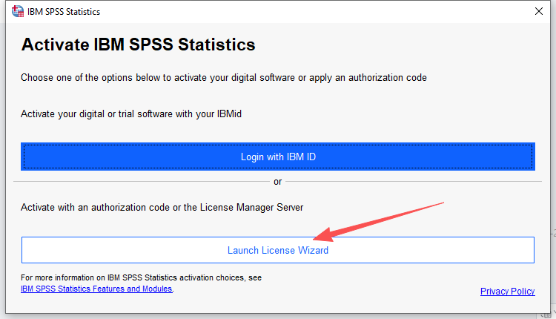Close the IBM SPSS Statistics dialog
The height and width of the screenshot is (319, 556).
coord(539,12)
